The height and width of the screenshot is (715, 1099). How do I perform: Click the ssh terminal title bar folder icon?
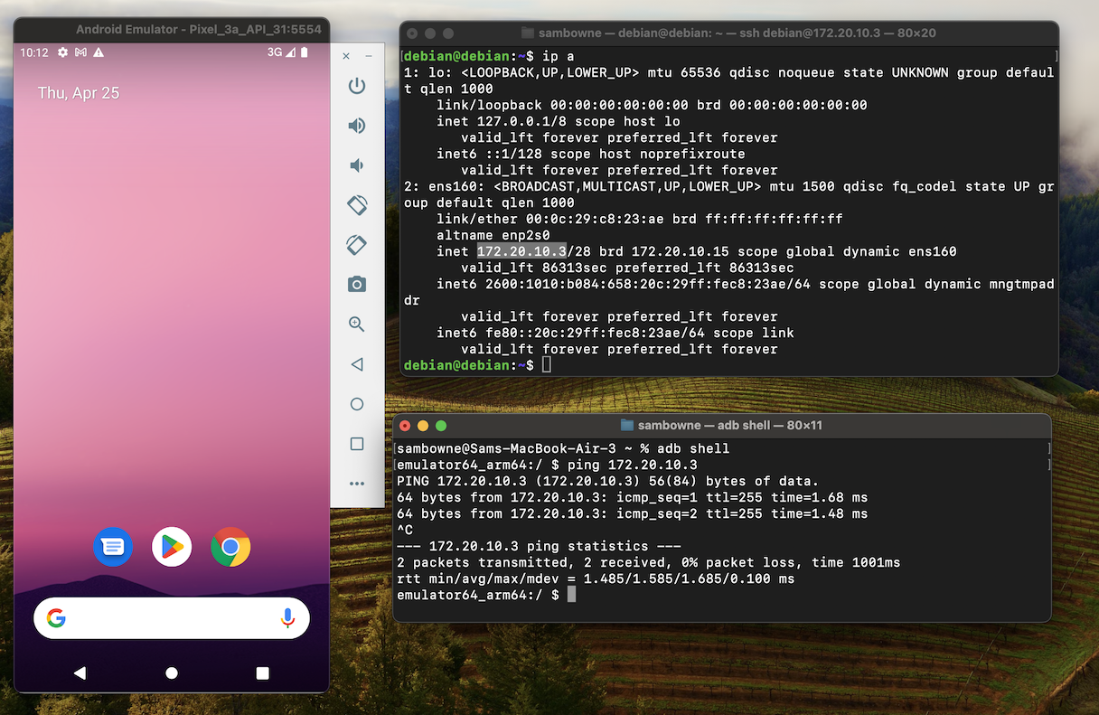(x=528, y=33)
